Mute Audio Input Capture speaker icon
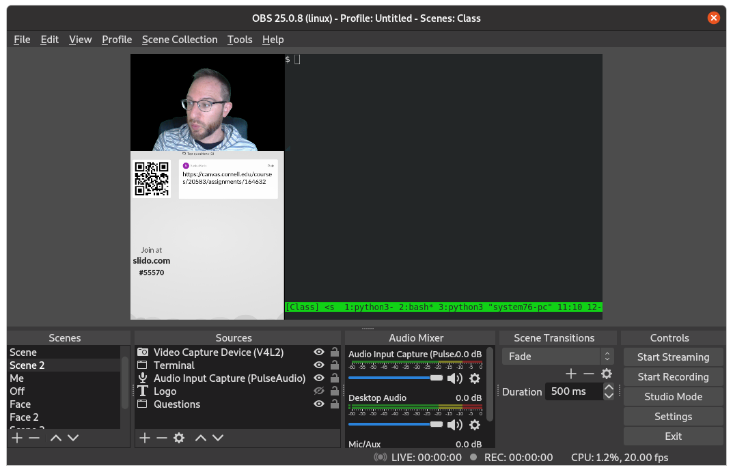This screenshot has width=733, height=472. tap(454, 378)
